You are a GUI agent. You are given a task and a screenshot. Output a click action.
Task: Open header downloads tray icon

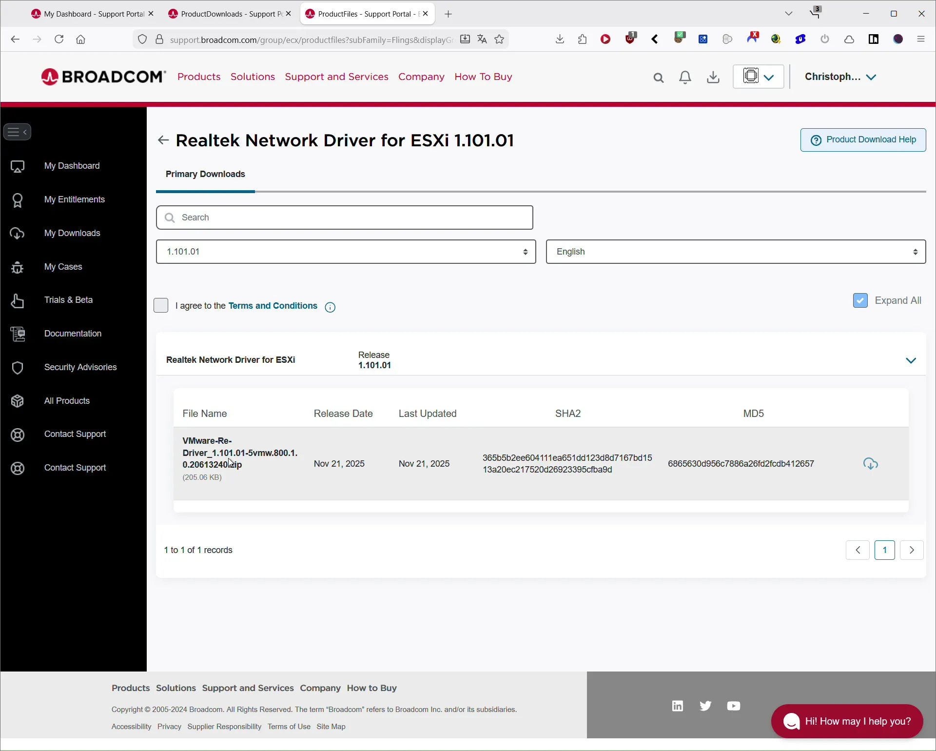[714, 77]
